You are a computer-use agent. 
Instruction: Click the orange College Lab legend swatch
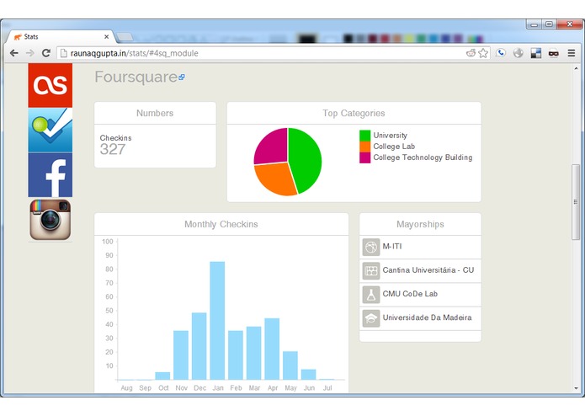pos(364,147)
